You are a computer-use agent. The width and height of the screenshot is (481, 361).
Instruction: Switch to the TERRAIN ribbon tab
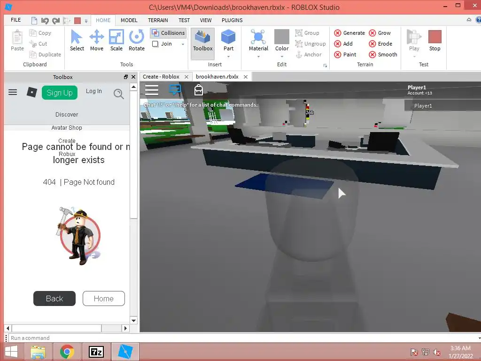(x=158, y=20)
